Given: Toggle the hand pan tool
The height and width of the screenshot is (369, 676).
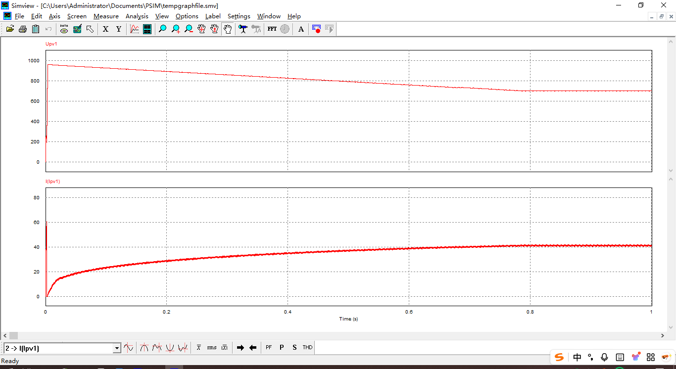Looking at the screenshot, I should point(228,29).
